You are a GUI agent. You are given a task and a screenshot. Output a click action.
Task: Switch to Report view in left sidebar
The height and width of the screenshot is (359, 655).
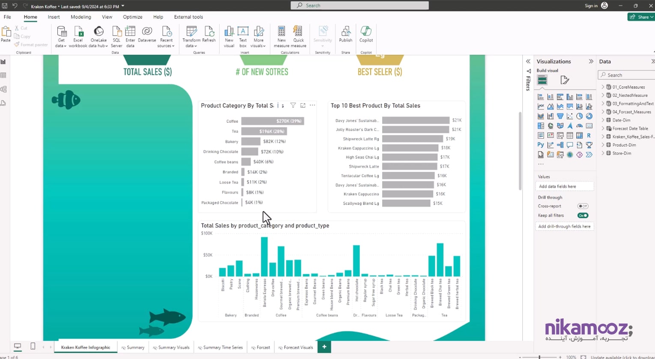[x=3, y=62]
